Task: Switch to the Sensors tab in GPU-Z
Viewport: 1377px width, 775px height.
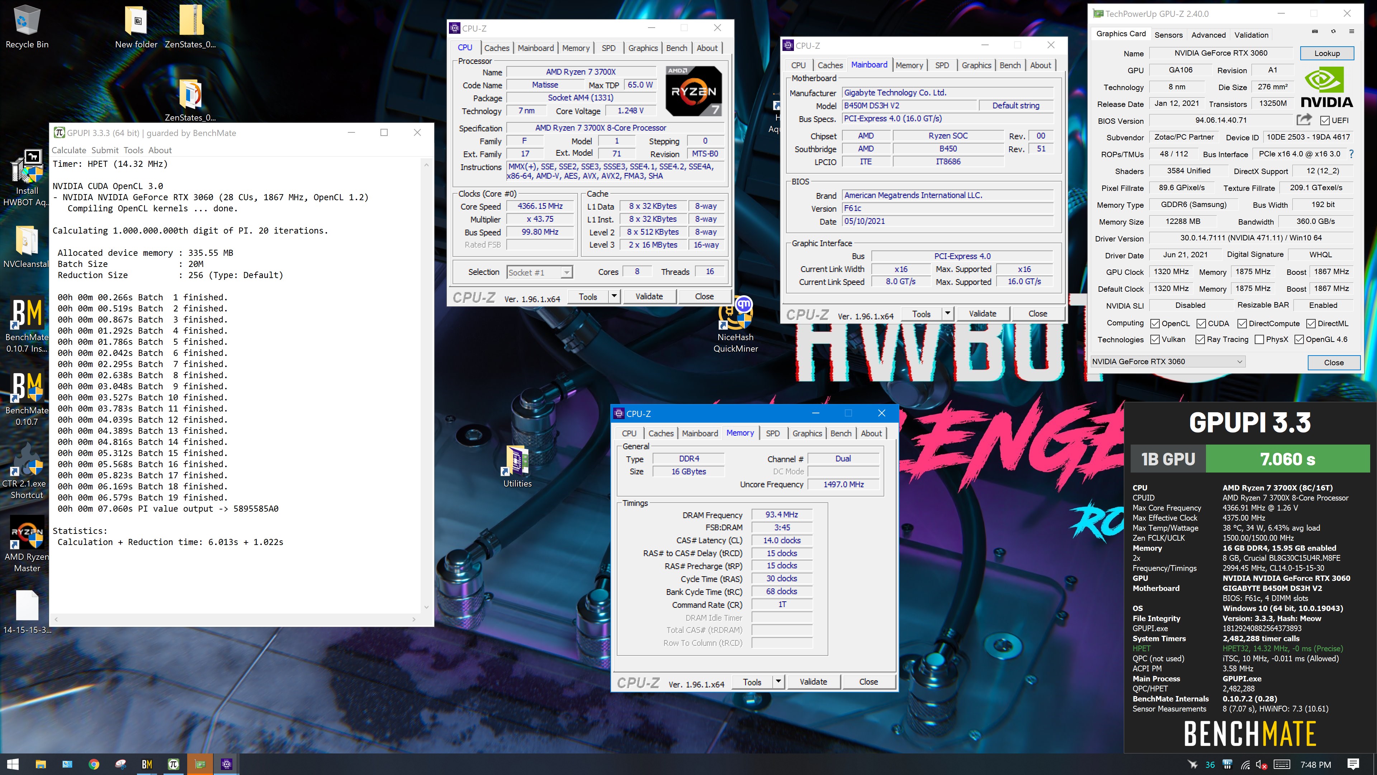Action: pyautogui.click(x=1169, y=35)
